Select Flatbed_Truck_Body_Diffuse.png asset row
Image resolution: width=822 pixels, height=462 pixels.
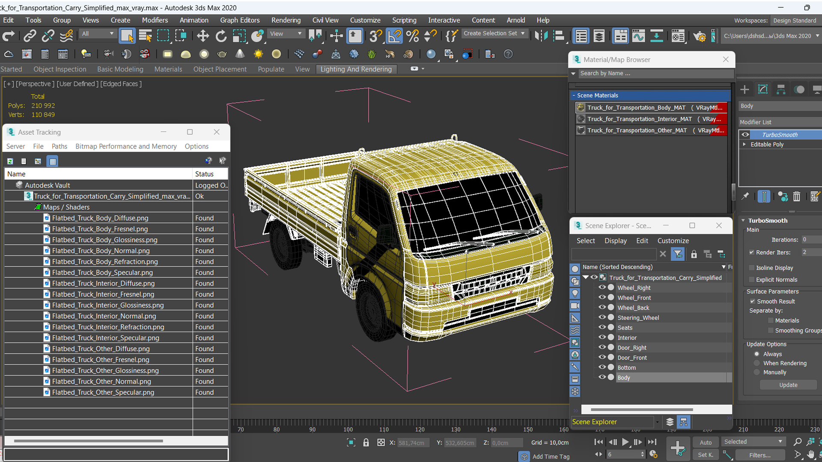pyautogui.click(x=116, y=218)
